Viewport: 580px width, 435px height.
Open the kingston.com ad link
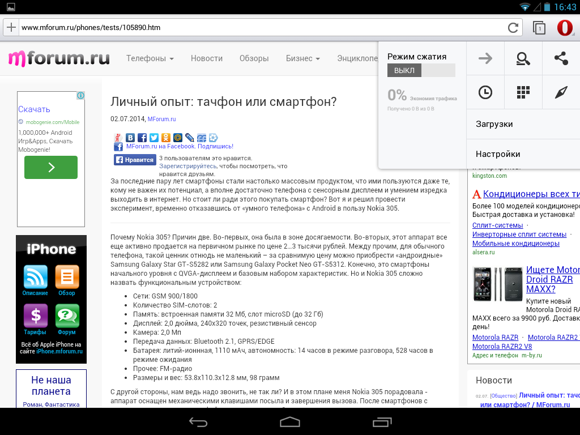(x=489, y=176)
